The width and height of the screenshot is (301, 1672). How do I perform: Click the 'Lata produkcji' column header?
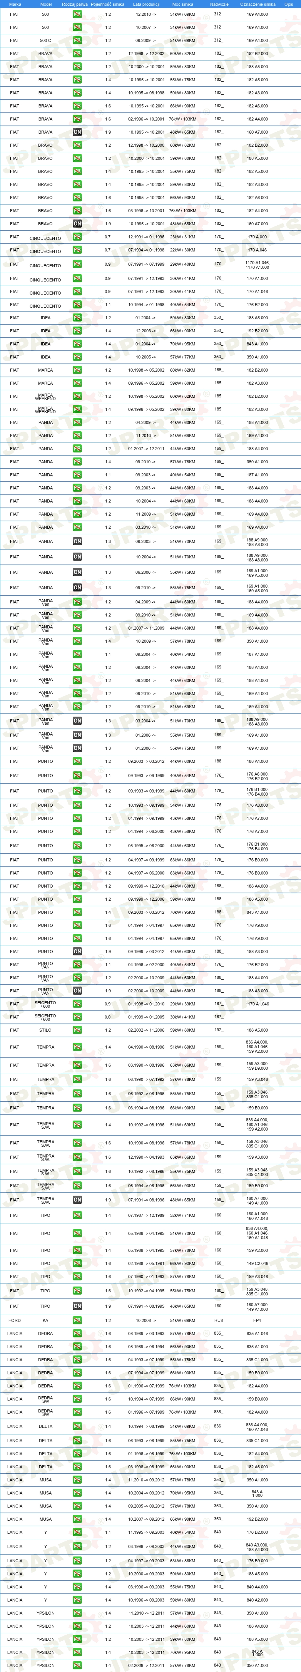146,4
